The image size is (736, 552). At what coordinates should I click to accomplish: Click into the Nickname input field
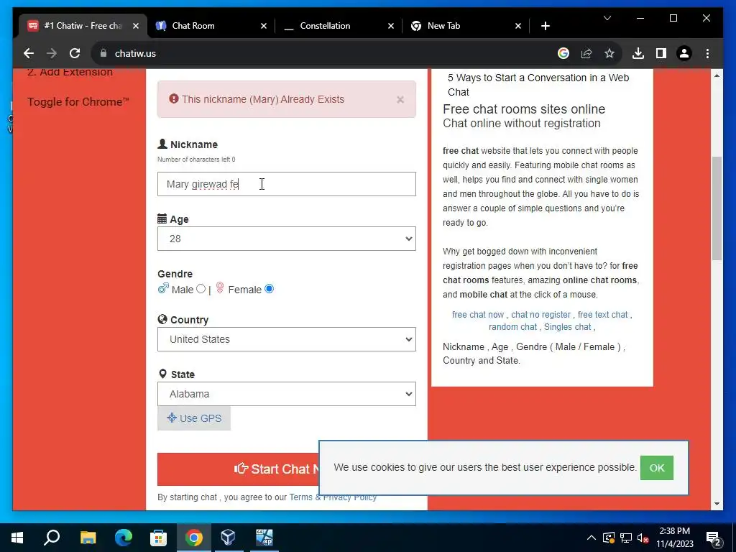coord(286,184)
